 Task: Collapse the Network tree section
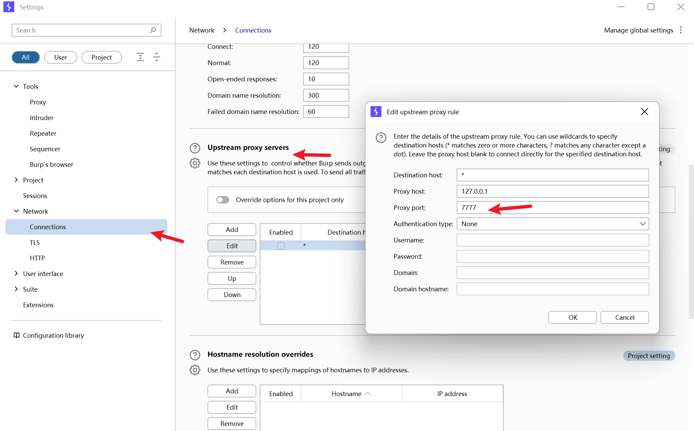(x=16, y=211)
